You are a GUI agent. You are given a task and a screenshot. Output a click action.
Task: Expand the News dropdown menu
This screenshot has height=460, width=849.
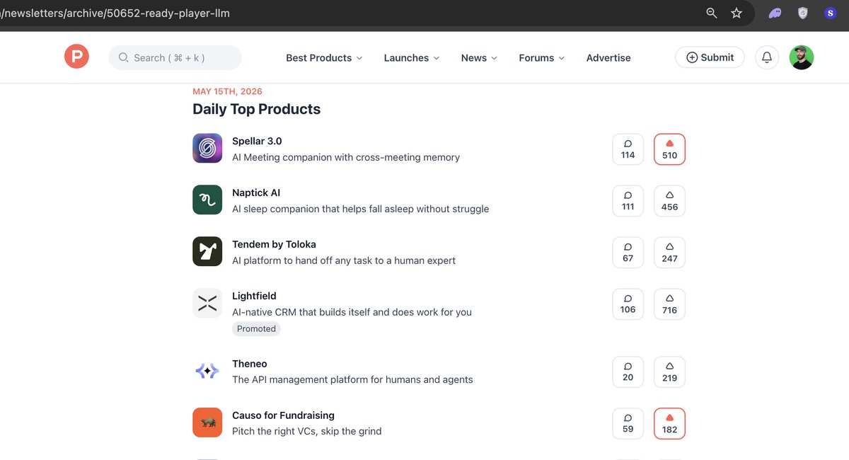(x=479, y=58)
